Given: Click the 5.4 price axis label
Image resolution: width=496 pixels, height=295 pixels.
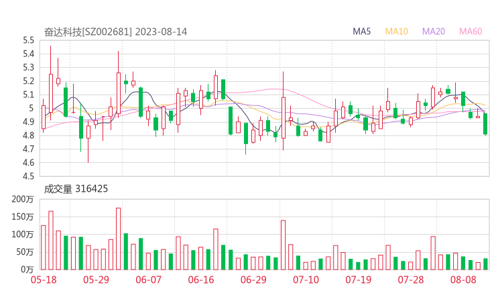Looking at the screenshot, I should coord(28,54).
